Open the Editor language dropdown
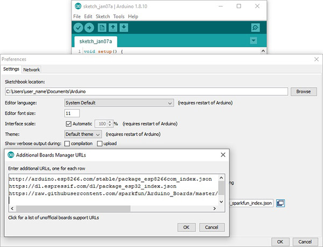The width and height of the screenshot is (323, 247). 118,102
